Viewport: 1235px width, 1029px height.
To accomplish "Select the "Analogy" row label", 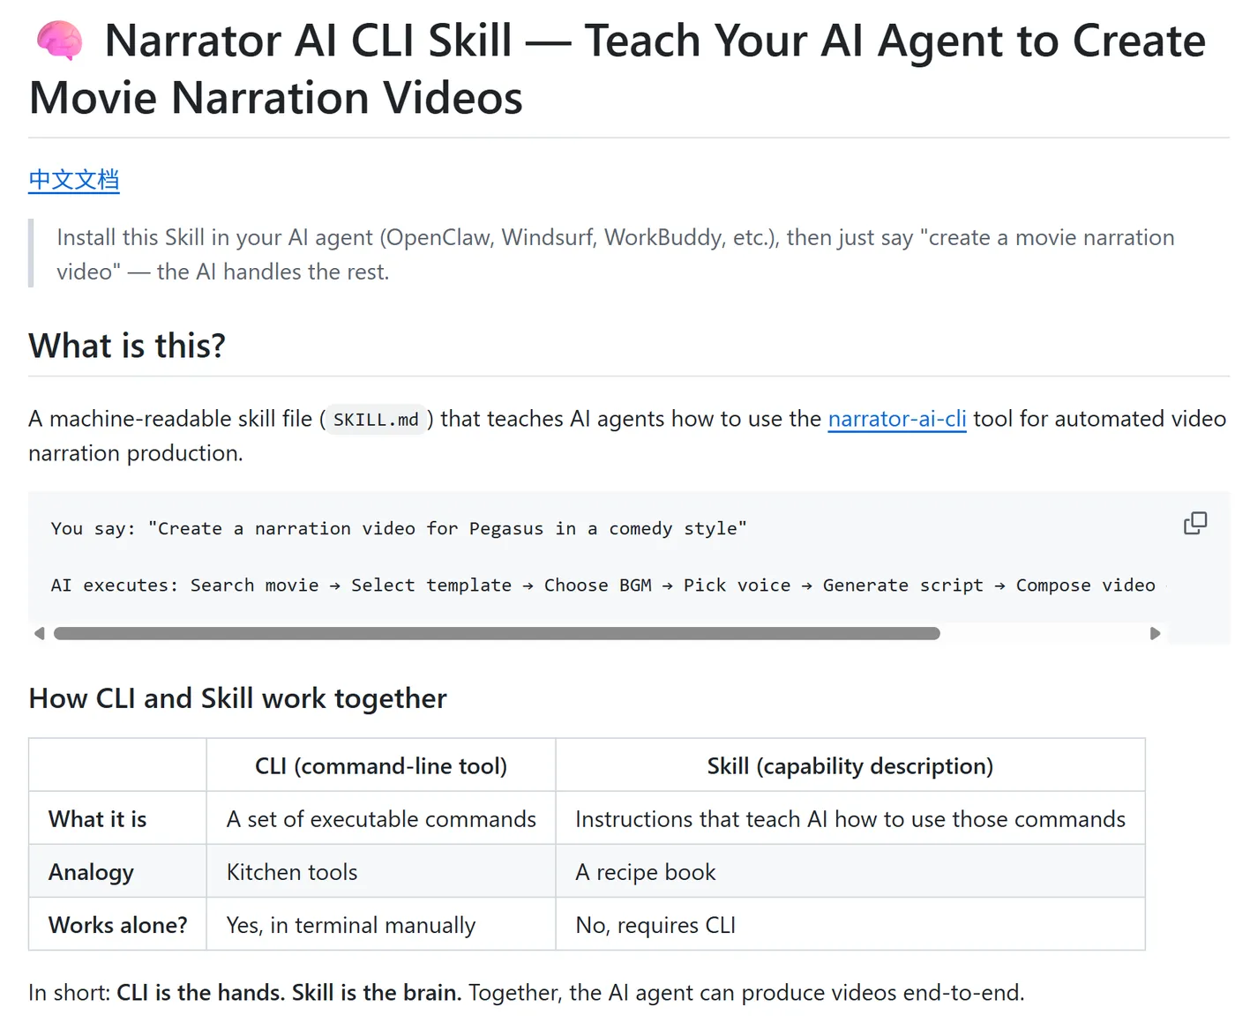I will coord(92,872).
